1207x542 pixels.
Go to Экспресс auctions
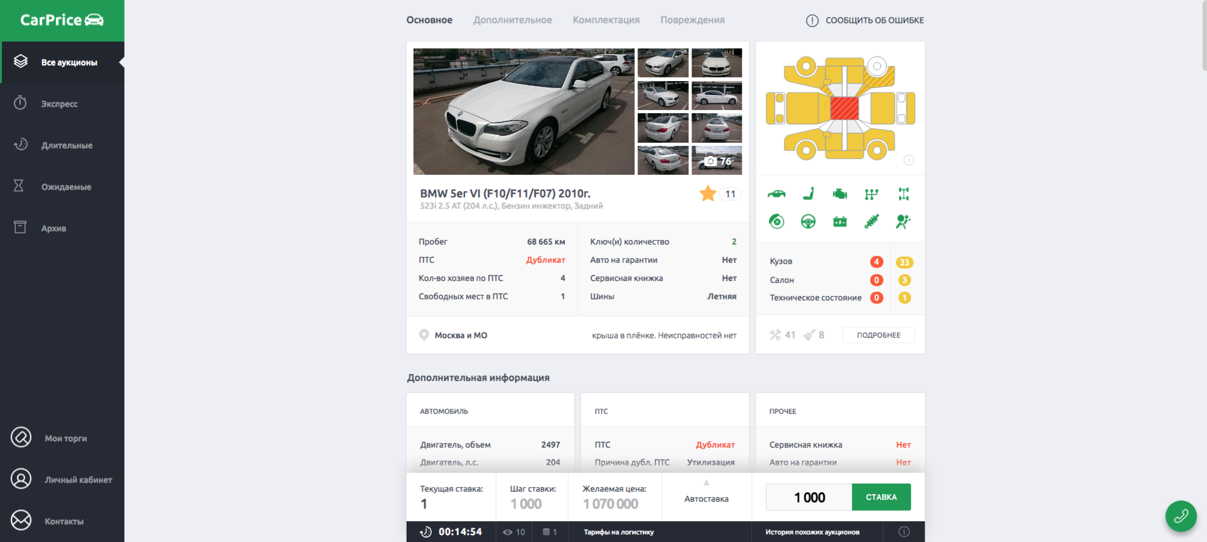[63, 104]
